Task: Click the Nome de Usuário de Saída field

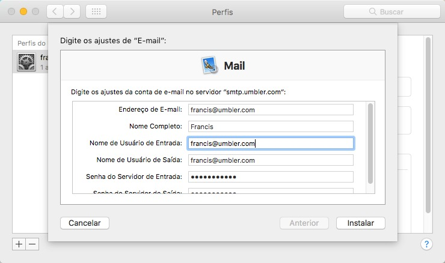Action: 269,160
